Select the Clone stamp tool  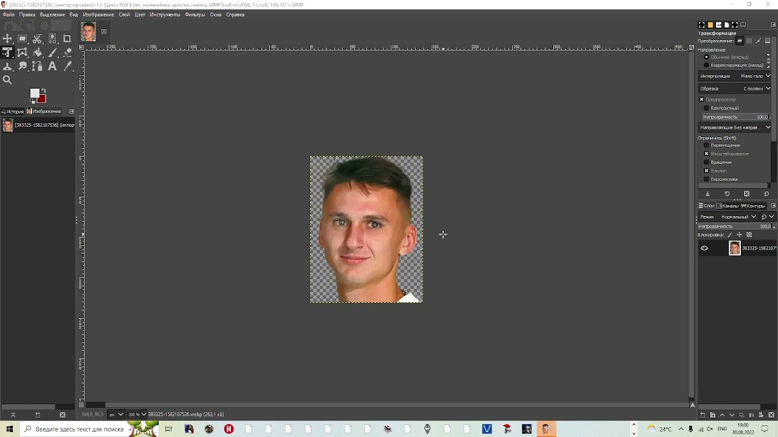click(7, 66)
